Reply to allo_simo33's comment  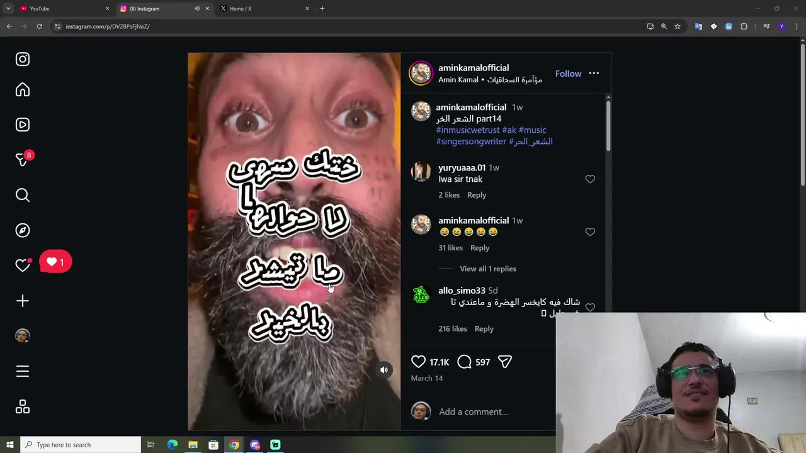484,328
